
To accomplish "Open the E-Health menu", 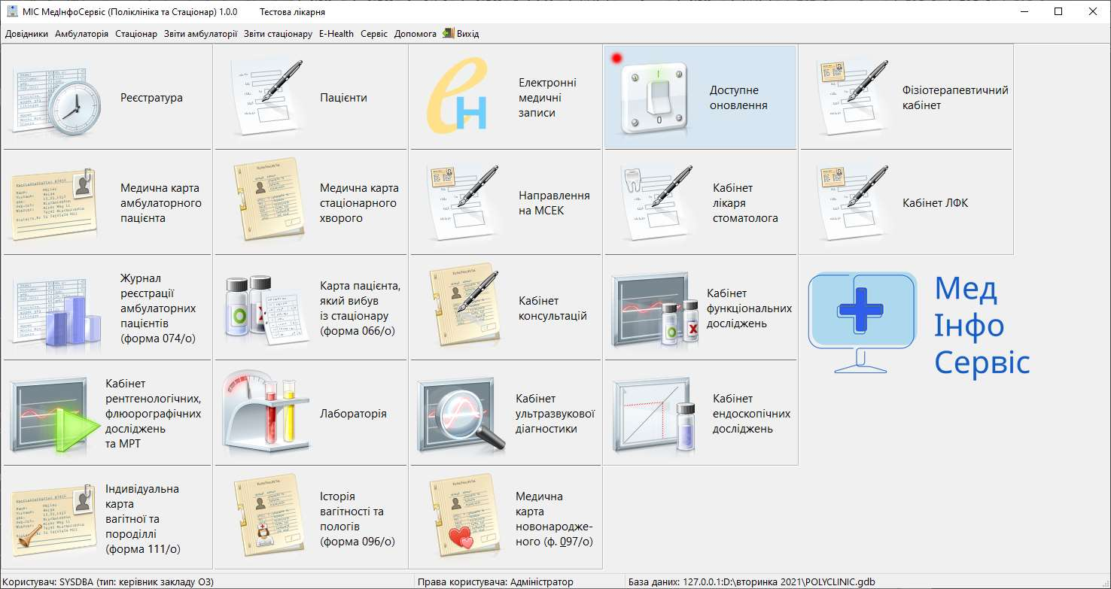I will [x=336, y=34].
